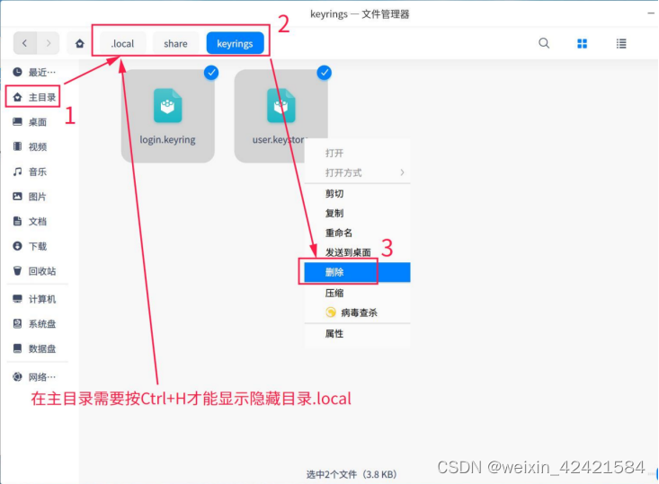Image resolution: width=659 pixels, height=484 pixels.
Task: Uncheck the user.keystore selection checkmark
Action: click(x=324, y=73)
